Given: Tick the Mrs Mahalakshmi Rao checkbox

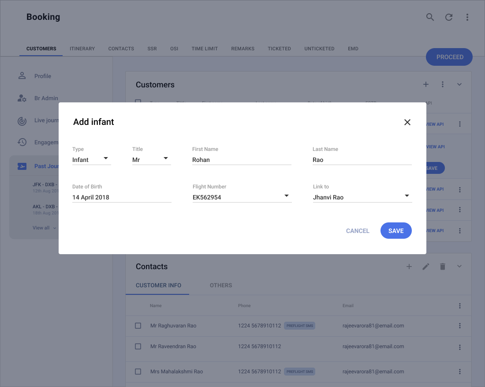Looking at the screenshot, I should click(x=138, y=372).
